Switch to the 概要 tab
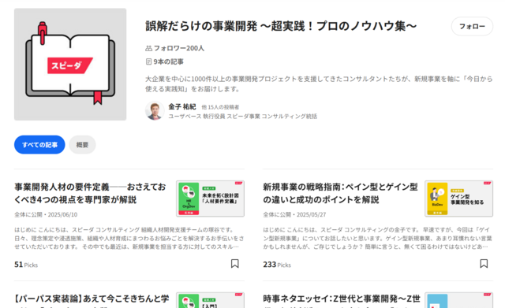The width and height of the screenshot is (505, 308). point(82,145)
